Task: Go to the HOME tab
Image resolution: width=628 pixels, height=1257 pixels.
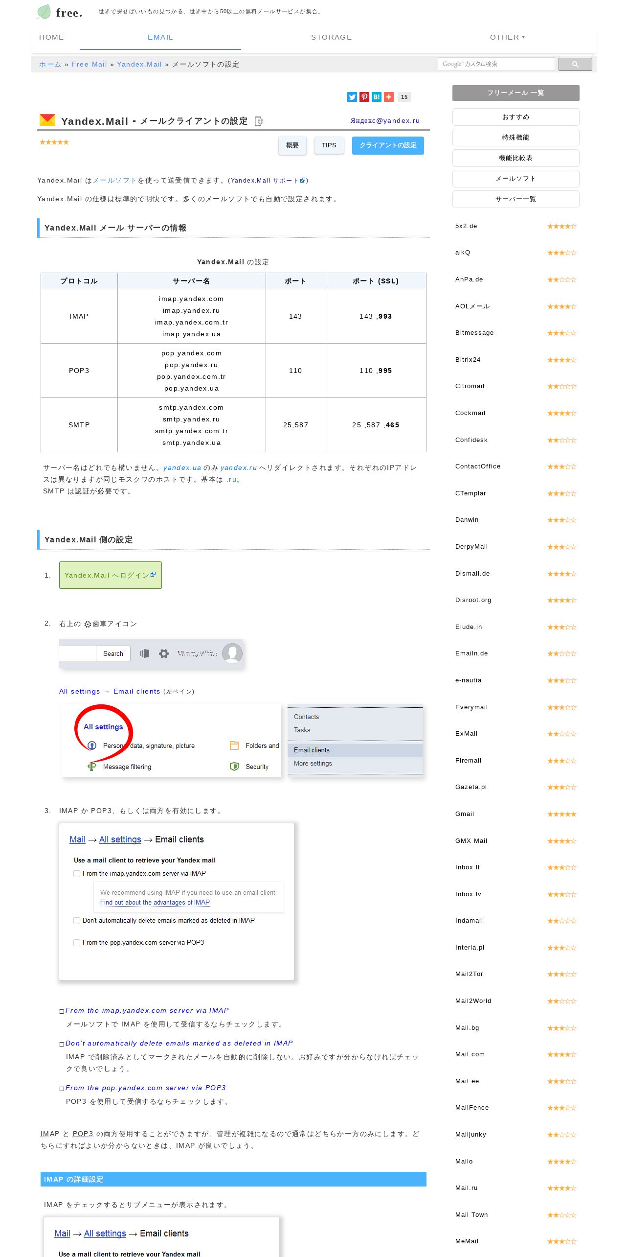Action: click(51, 37)
